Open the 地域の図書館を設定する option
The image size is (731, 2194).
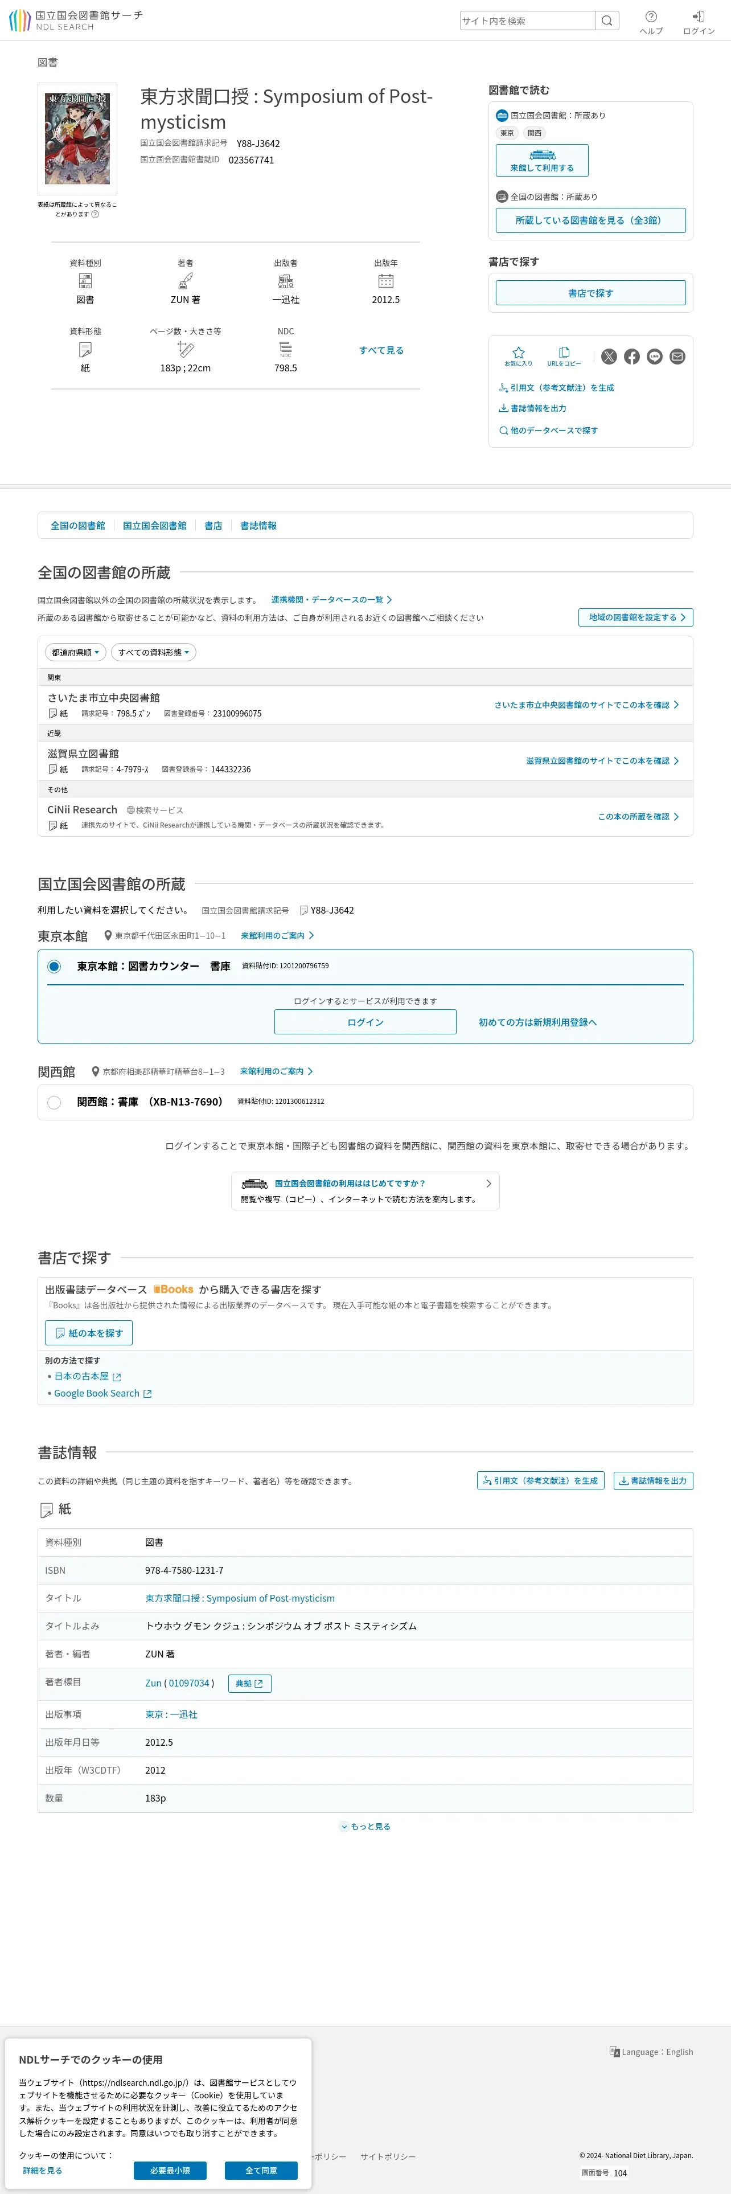pos(636,617)
